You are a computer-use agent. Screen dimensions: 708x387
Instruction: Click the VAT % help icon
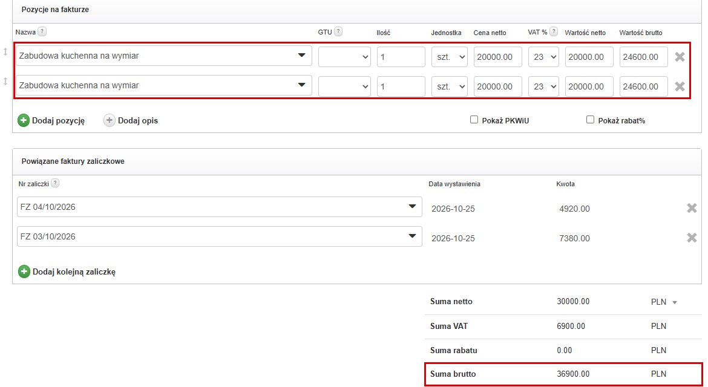coord(554,31)
